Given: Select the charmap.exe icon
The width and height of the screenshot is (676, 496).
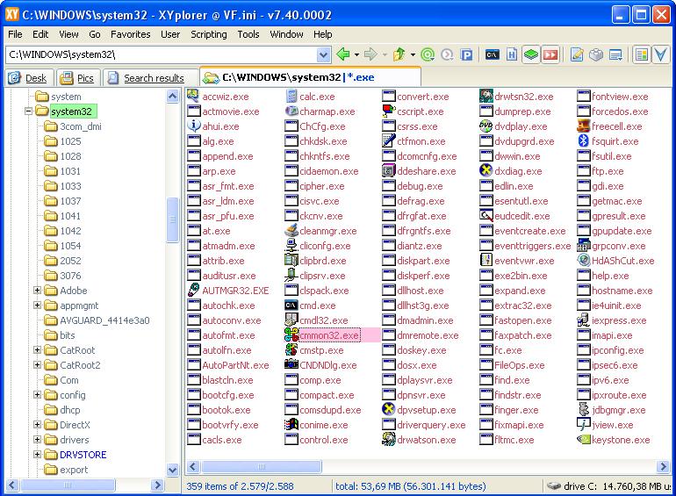Looking at the screenshot, I should (291, 111).
